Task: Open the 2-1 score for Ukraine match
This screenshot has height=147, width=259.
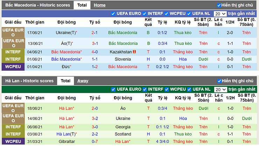Action: (x=94, y=33)
